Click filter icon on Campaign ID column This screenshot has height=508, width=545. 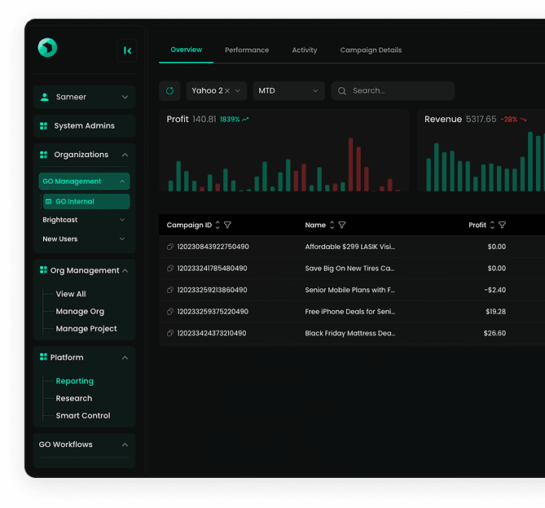[228, 226]
